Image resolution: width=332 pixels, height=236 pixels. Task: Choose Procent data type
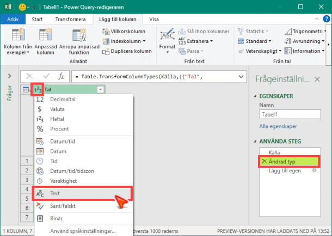point(83,129)
